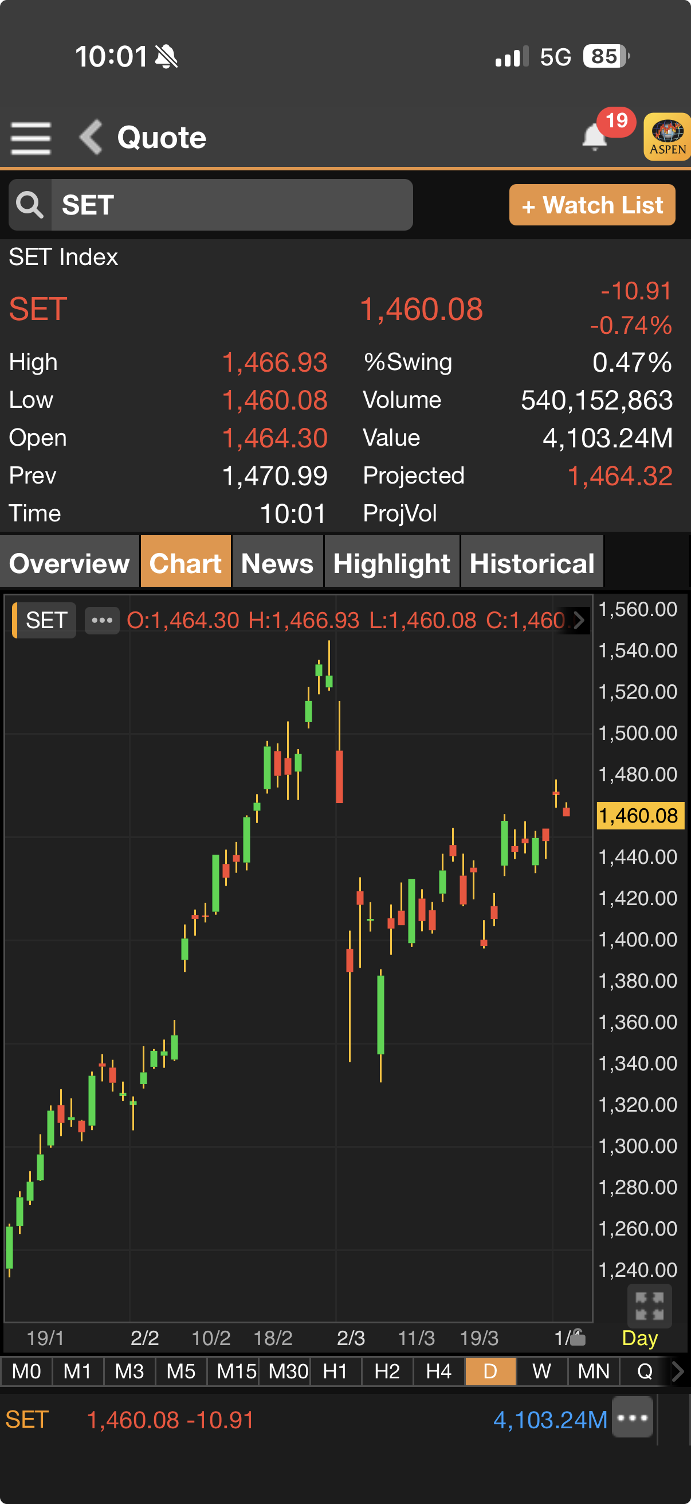
Task: Open notifications bell with 19 badge
Action: (x=595, y=137)
